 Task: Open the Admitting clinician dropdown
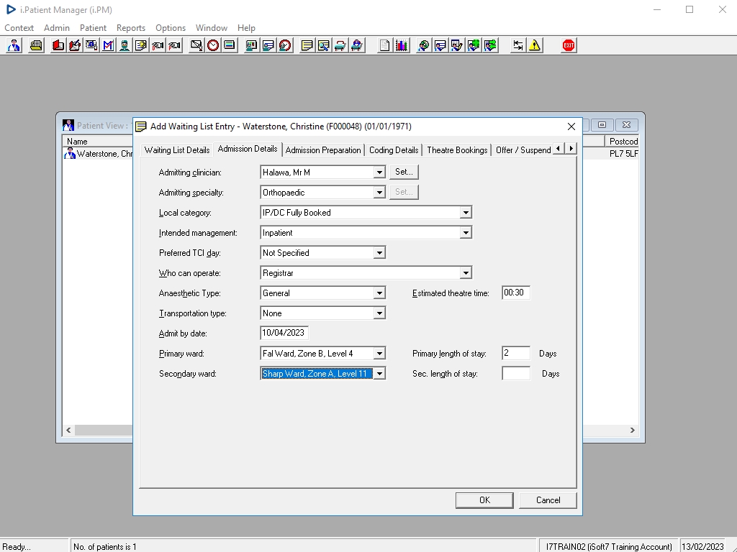pos(379,172)
